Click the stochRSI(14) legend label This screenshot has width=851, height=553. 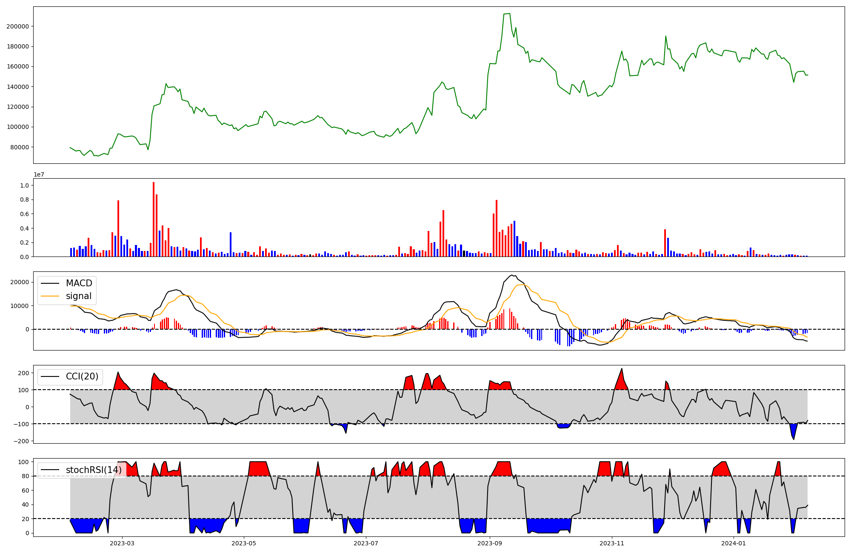[x=94, y=470]
